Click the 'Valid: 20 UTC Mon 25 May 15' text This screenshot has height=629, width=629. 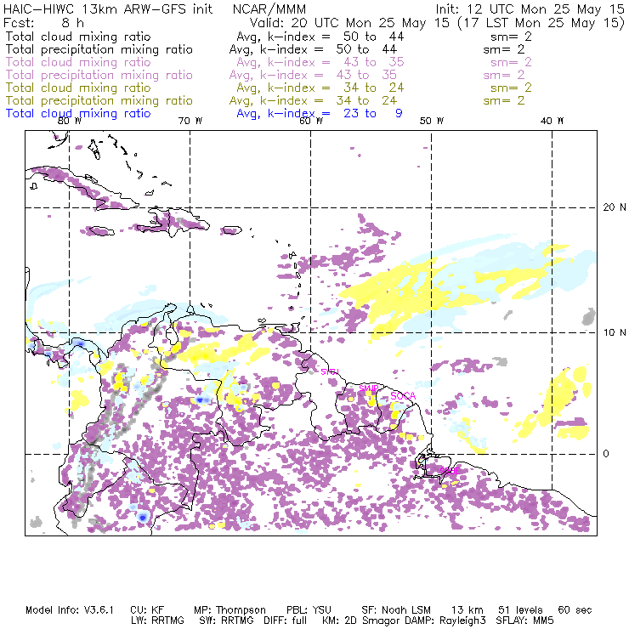349,23
